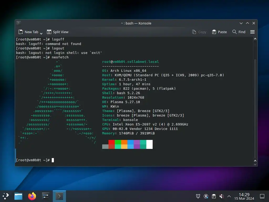Open the KDE application launcher
The width and height of the screenshot is (269, 202).
[6, 196]
